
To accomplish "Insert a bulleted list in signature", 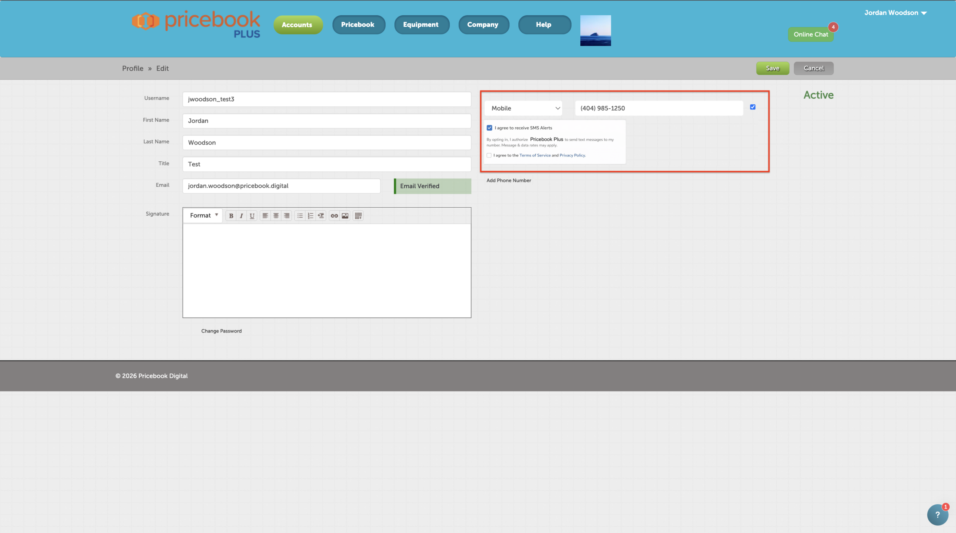I will coord(300,216).
